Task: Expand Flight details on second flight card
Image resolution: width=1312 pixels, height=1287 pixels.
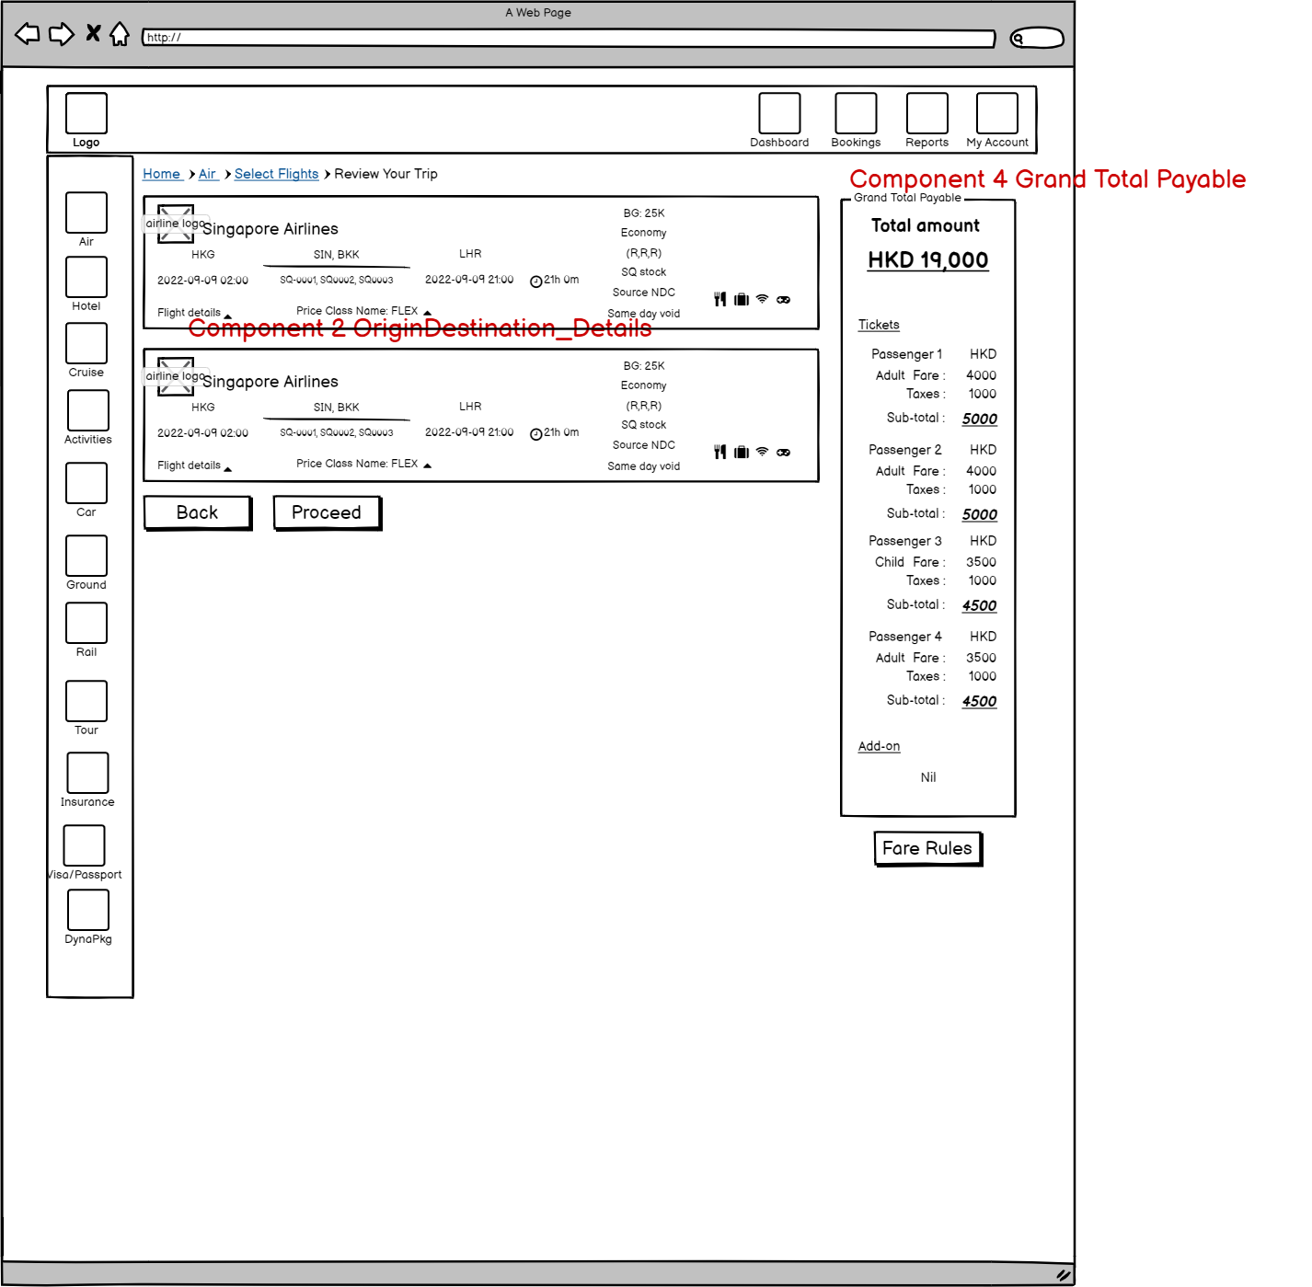Action: [194, 465]
